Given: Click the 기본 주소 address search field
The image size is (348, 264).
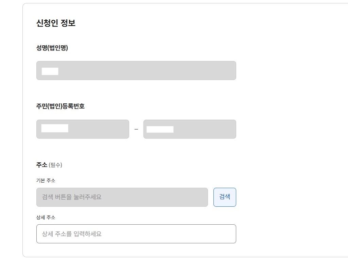Looking at the screenshot, I should point(122,197).
